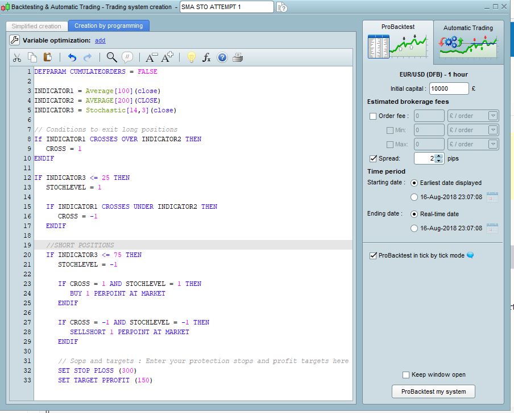
Task: Print the code with printer icon
Action: (x=238, y=57)
